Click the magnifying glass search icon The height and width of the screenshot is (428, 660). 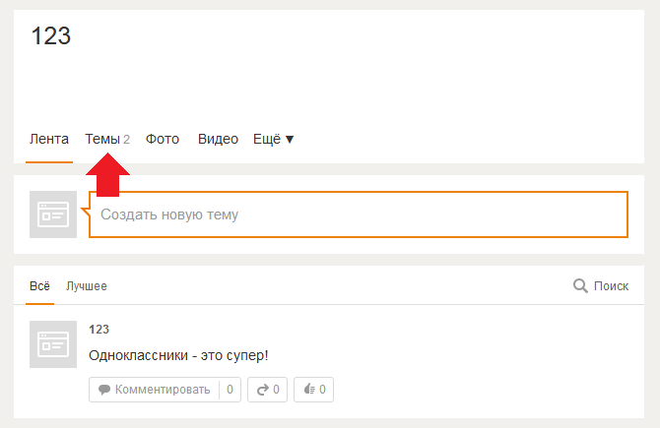(580, 286)
